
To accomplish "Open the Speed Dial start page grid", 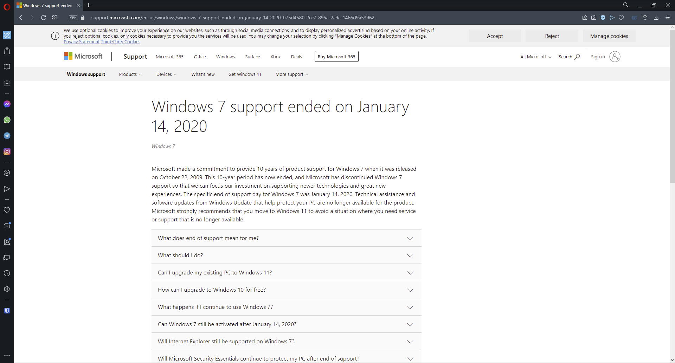I will point(54,18).
